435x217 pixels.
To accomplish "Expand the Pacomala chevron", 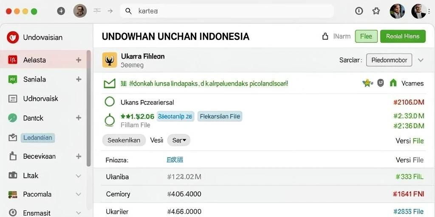I will point(79,194).
